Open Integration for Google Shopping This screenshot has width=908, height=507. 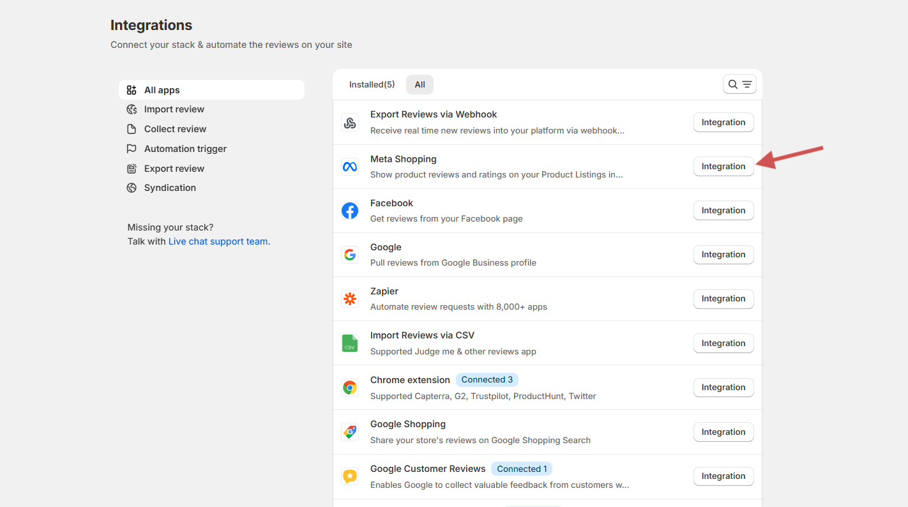click(723, 432)
